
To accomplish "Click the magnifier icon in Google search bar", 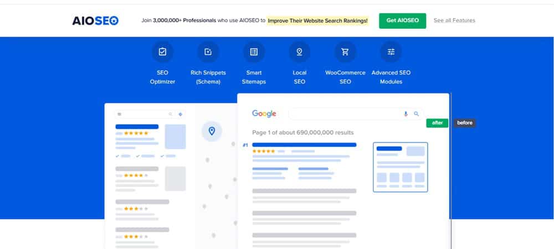I will tap(417, 114).
